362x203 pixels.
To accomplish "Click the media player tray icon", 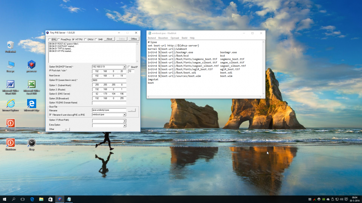I will tap(319, 199).
